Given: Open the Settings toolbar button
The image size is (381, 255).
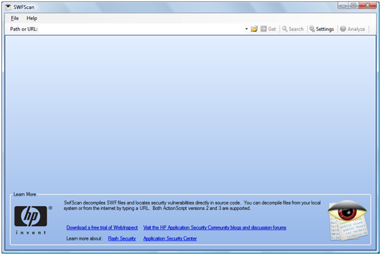Looking at the screenshot, I should pos(322,29).
